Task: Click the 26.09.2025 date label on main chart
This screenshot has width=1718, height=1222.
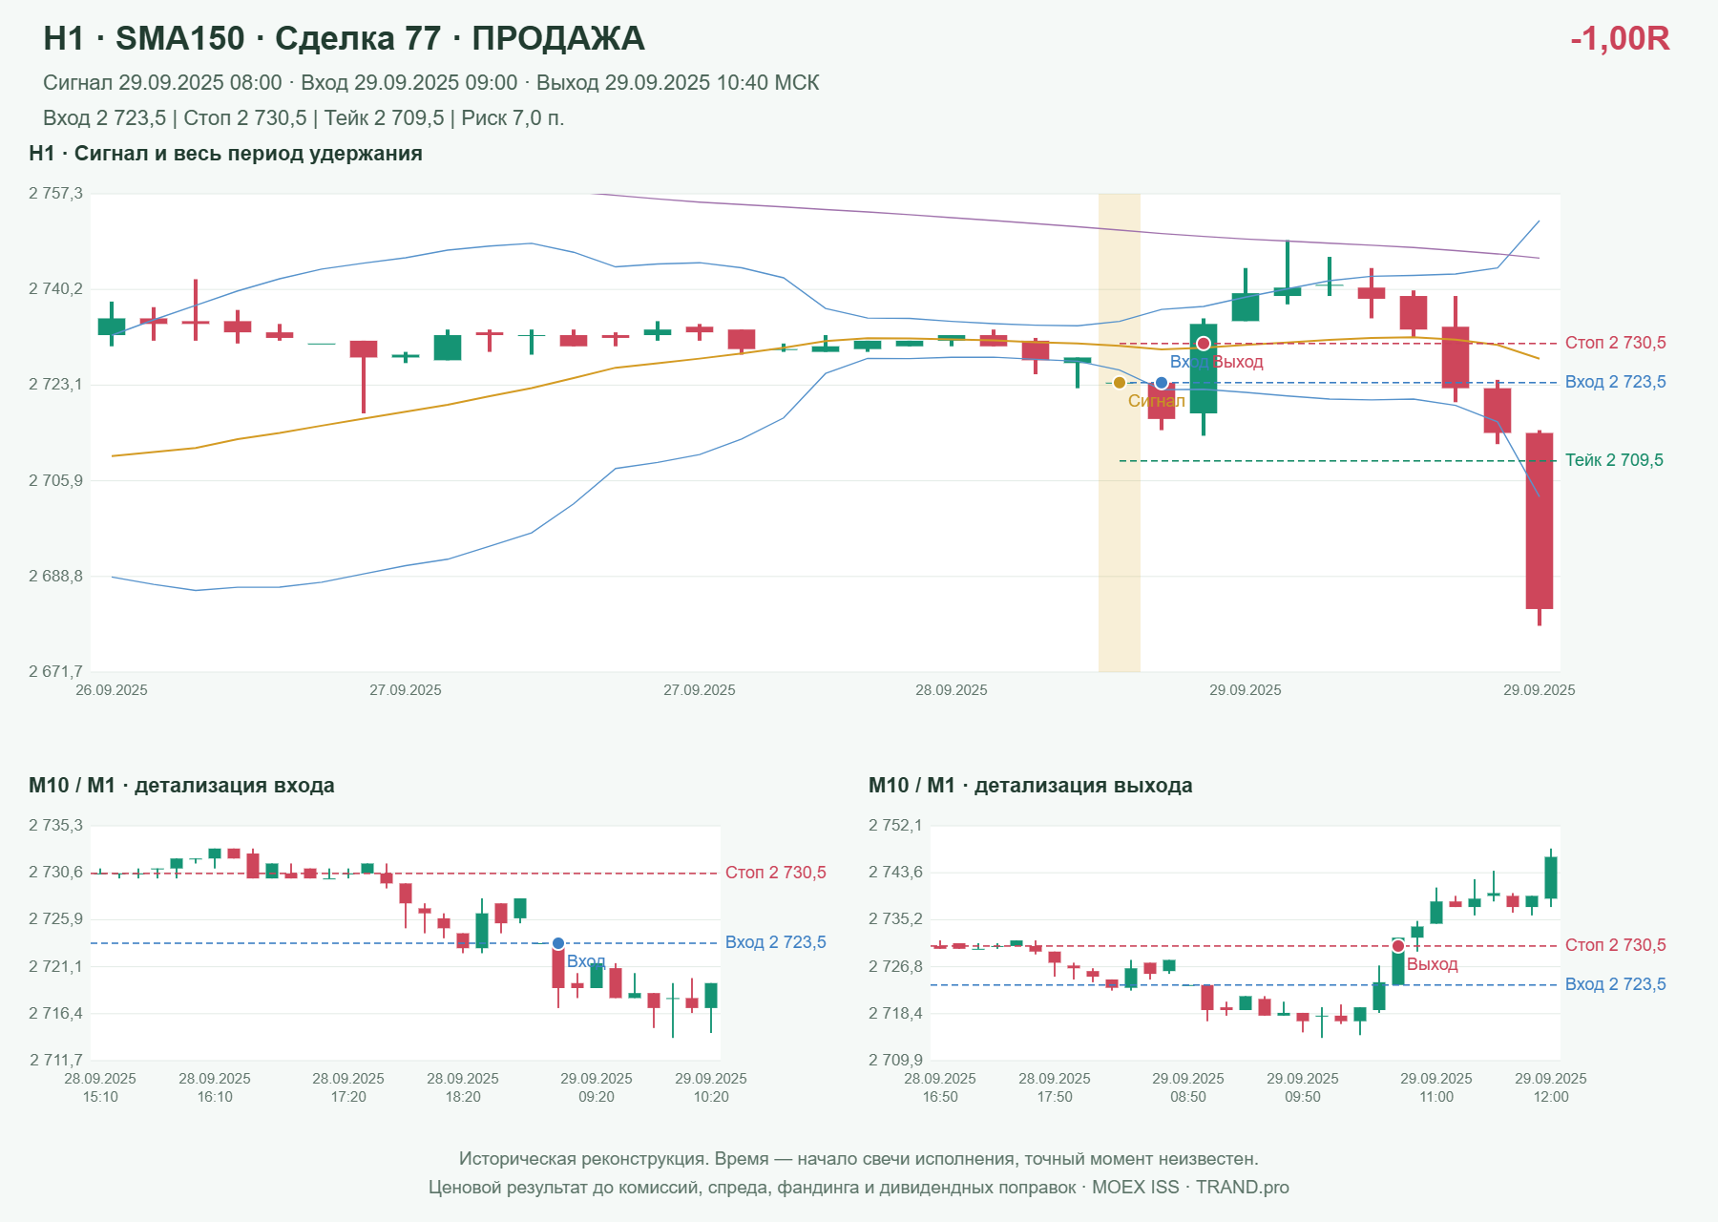Action: pos(112,690)
